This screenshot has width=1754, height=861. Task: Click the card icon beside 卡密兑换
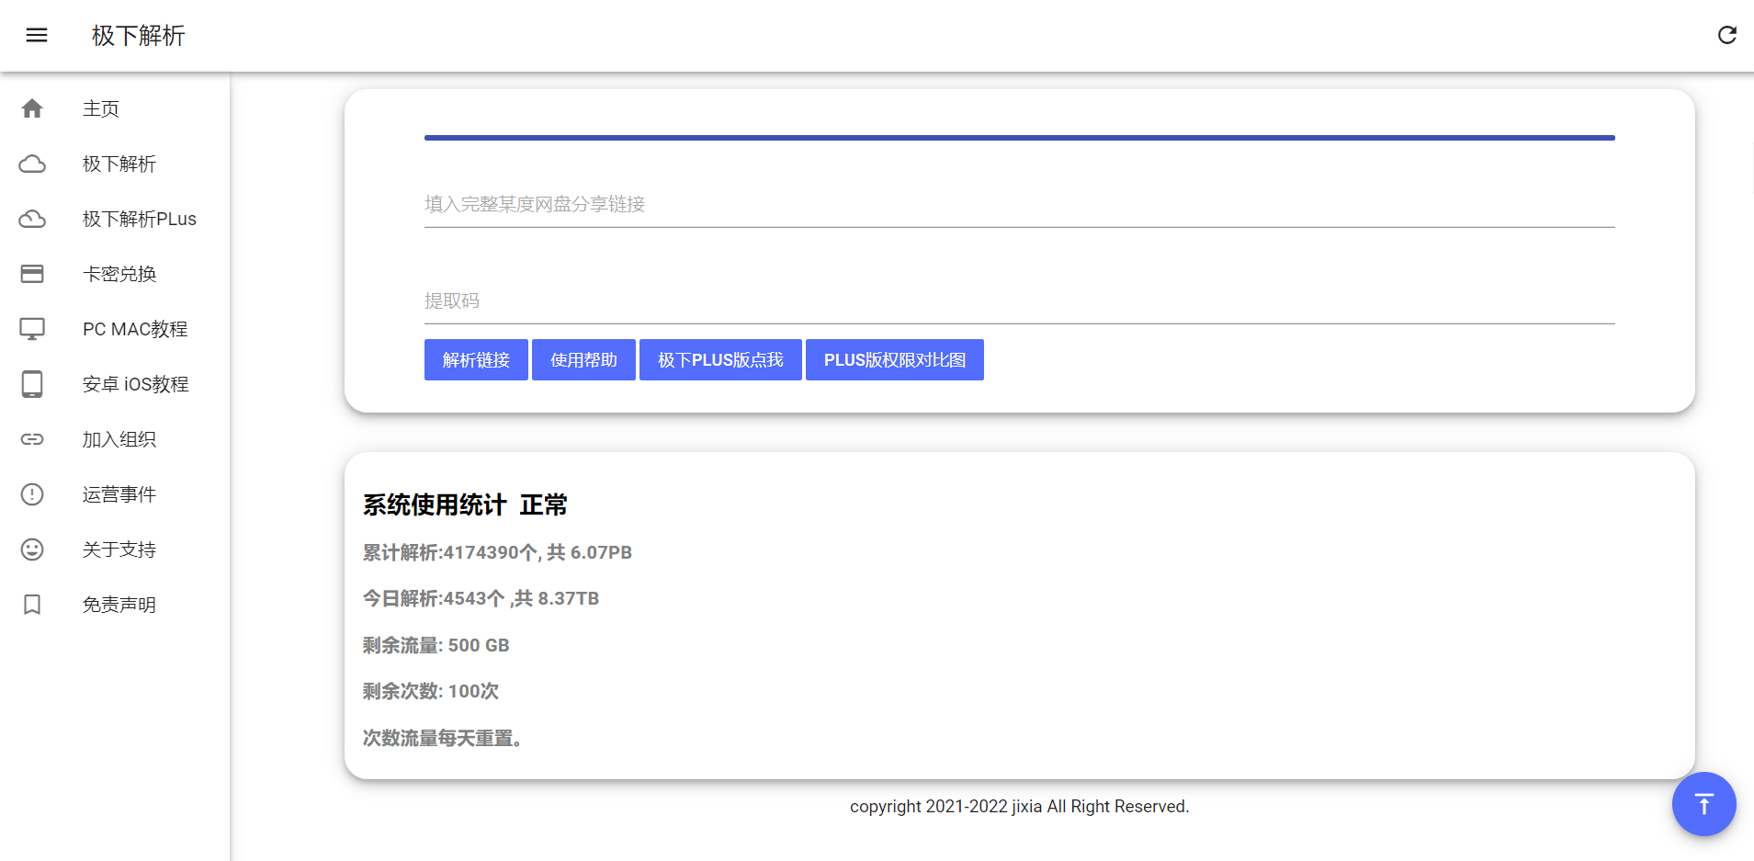click(x=32, y=274)
